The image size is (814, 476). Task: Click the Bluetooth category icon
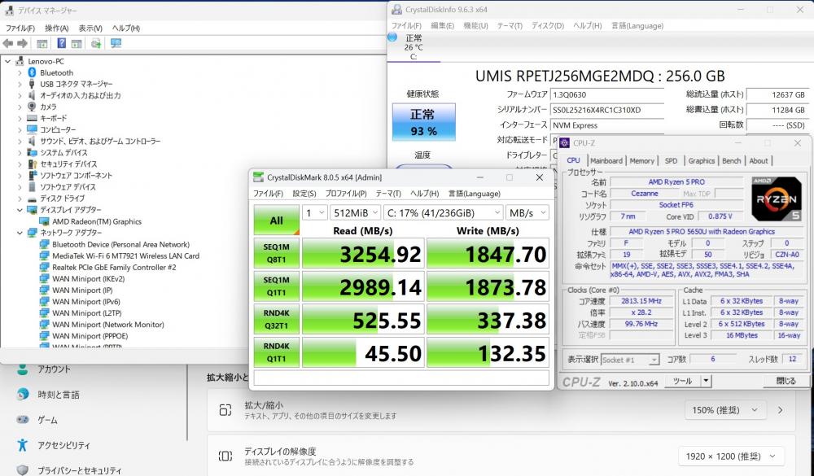click(x=33, y=72)
